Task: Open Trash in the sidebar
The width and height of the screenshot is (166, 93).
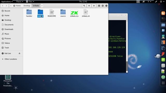Action: pos(11,48)
